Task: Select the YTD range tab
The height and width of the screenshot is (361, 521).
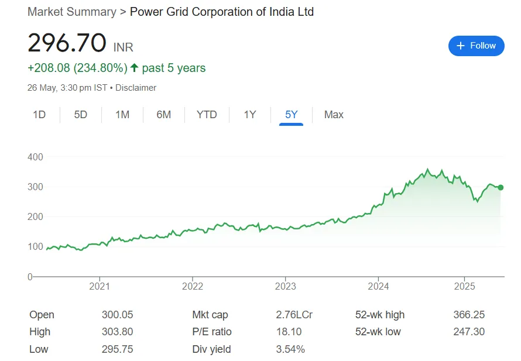Action: pyautogui.click(x=206, y=115)
